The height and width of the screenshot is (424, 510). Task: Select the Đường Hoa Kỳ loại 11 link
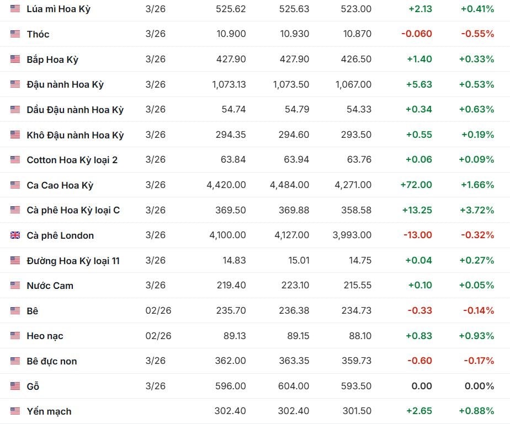coord(73,260)
